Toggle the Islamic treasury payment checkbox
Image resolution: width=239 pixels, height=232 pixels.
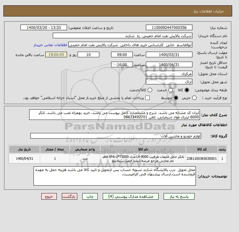(x=147, y=98)
